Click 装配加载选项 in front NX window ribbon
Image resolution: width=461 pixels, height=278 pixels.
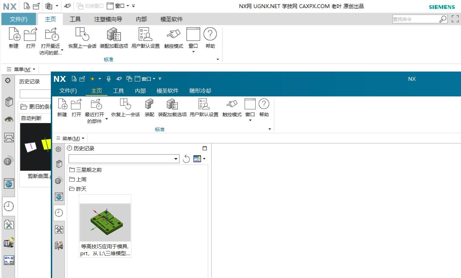tap(172, 108)
